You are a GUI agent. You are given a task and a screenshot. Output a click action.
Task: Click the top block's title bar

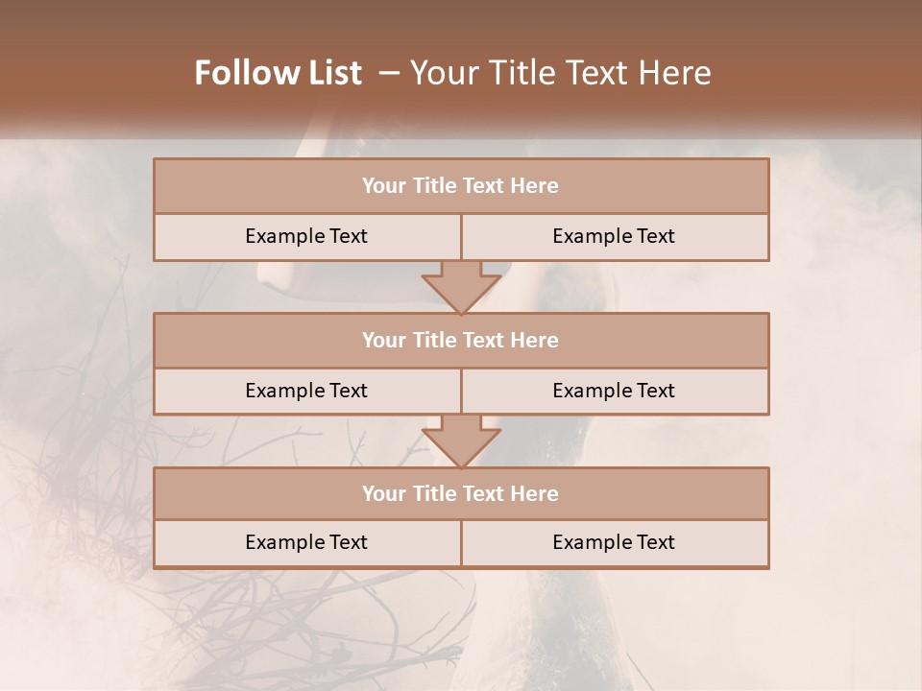point(462,185)
